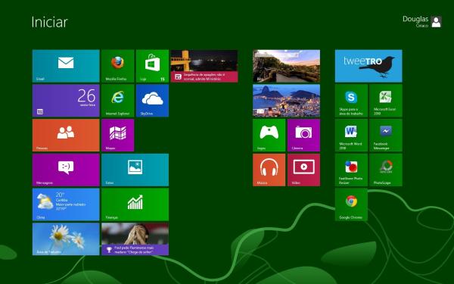Screen dimensions: 454x284
Task: Open the Desktop tile with daisies
Action: [x=66, y=239]
